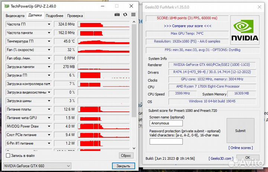Image resolution: width=268 pixels, height=172 pixels.
Task: Open the Загрузка видеосистемы dropdown
Action: [x=49, y=92]
